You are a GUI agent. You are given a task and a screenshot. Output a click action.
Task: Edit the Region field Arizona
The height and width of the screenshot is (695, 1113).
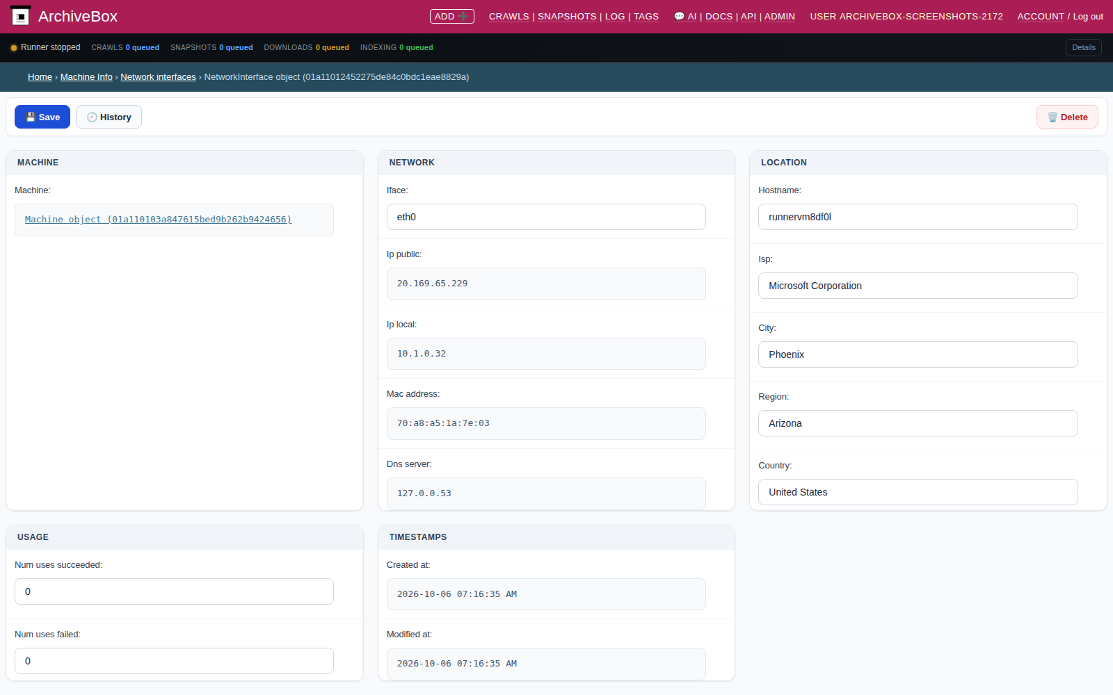pyautogui.click(x=918, y=423)
